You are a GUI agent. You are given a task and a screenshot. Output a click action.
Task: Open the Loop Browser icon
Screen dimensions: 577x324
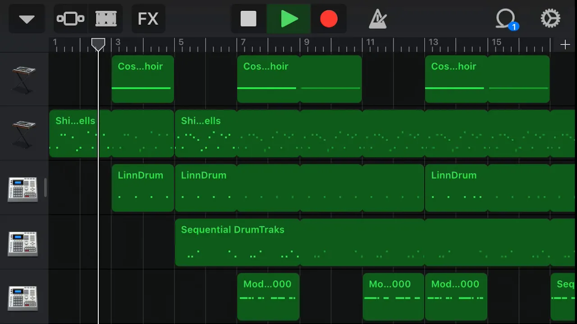coord(506,20)
